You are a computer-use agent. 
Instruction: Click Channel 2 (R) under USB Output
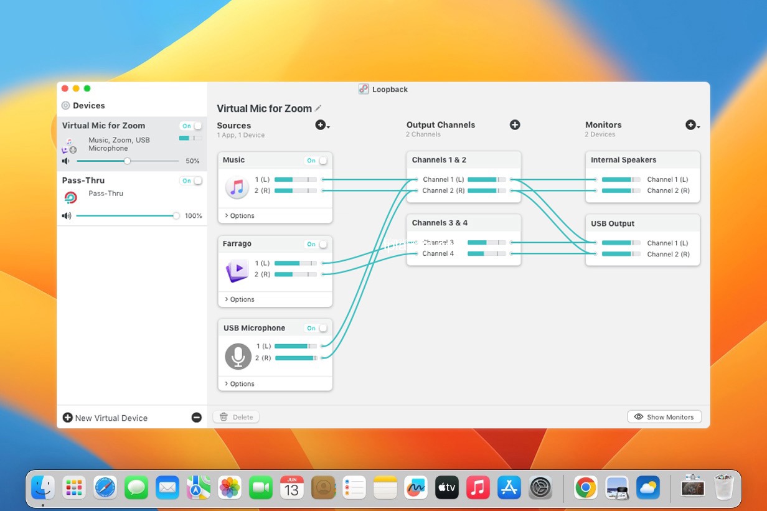point(668,254)
